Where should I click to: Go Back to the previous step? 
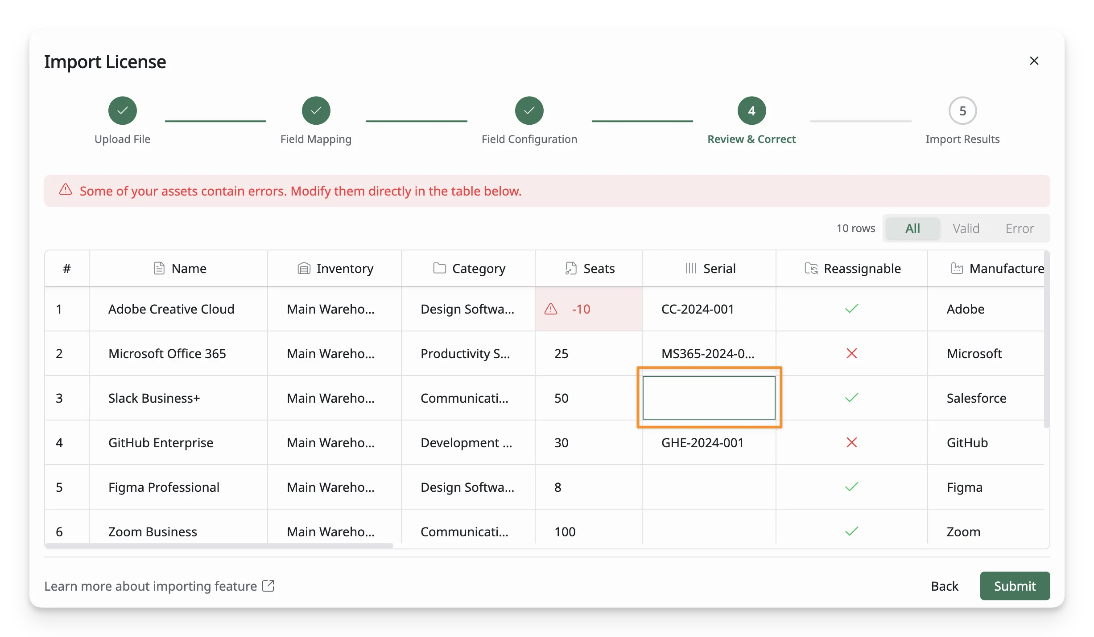click(x=944, y=585)
